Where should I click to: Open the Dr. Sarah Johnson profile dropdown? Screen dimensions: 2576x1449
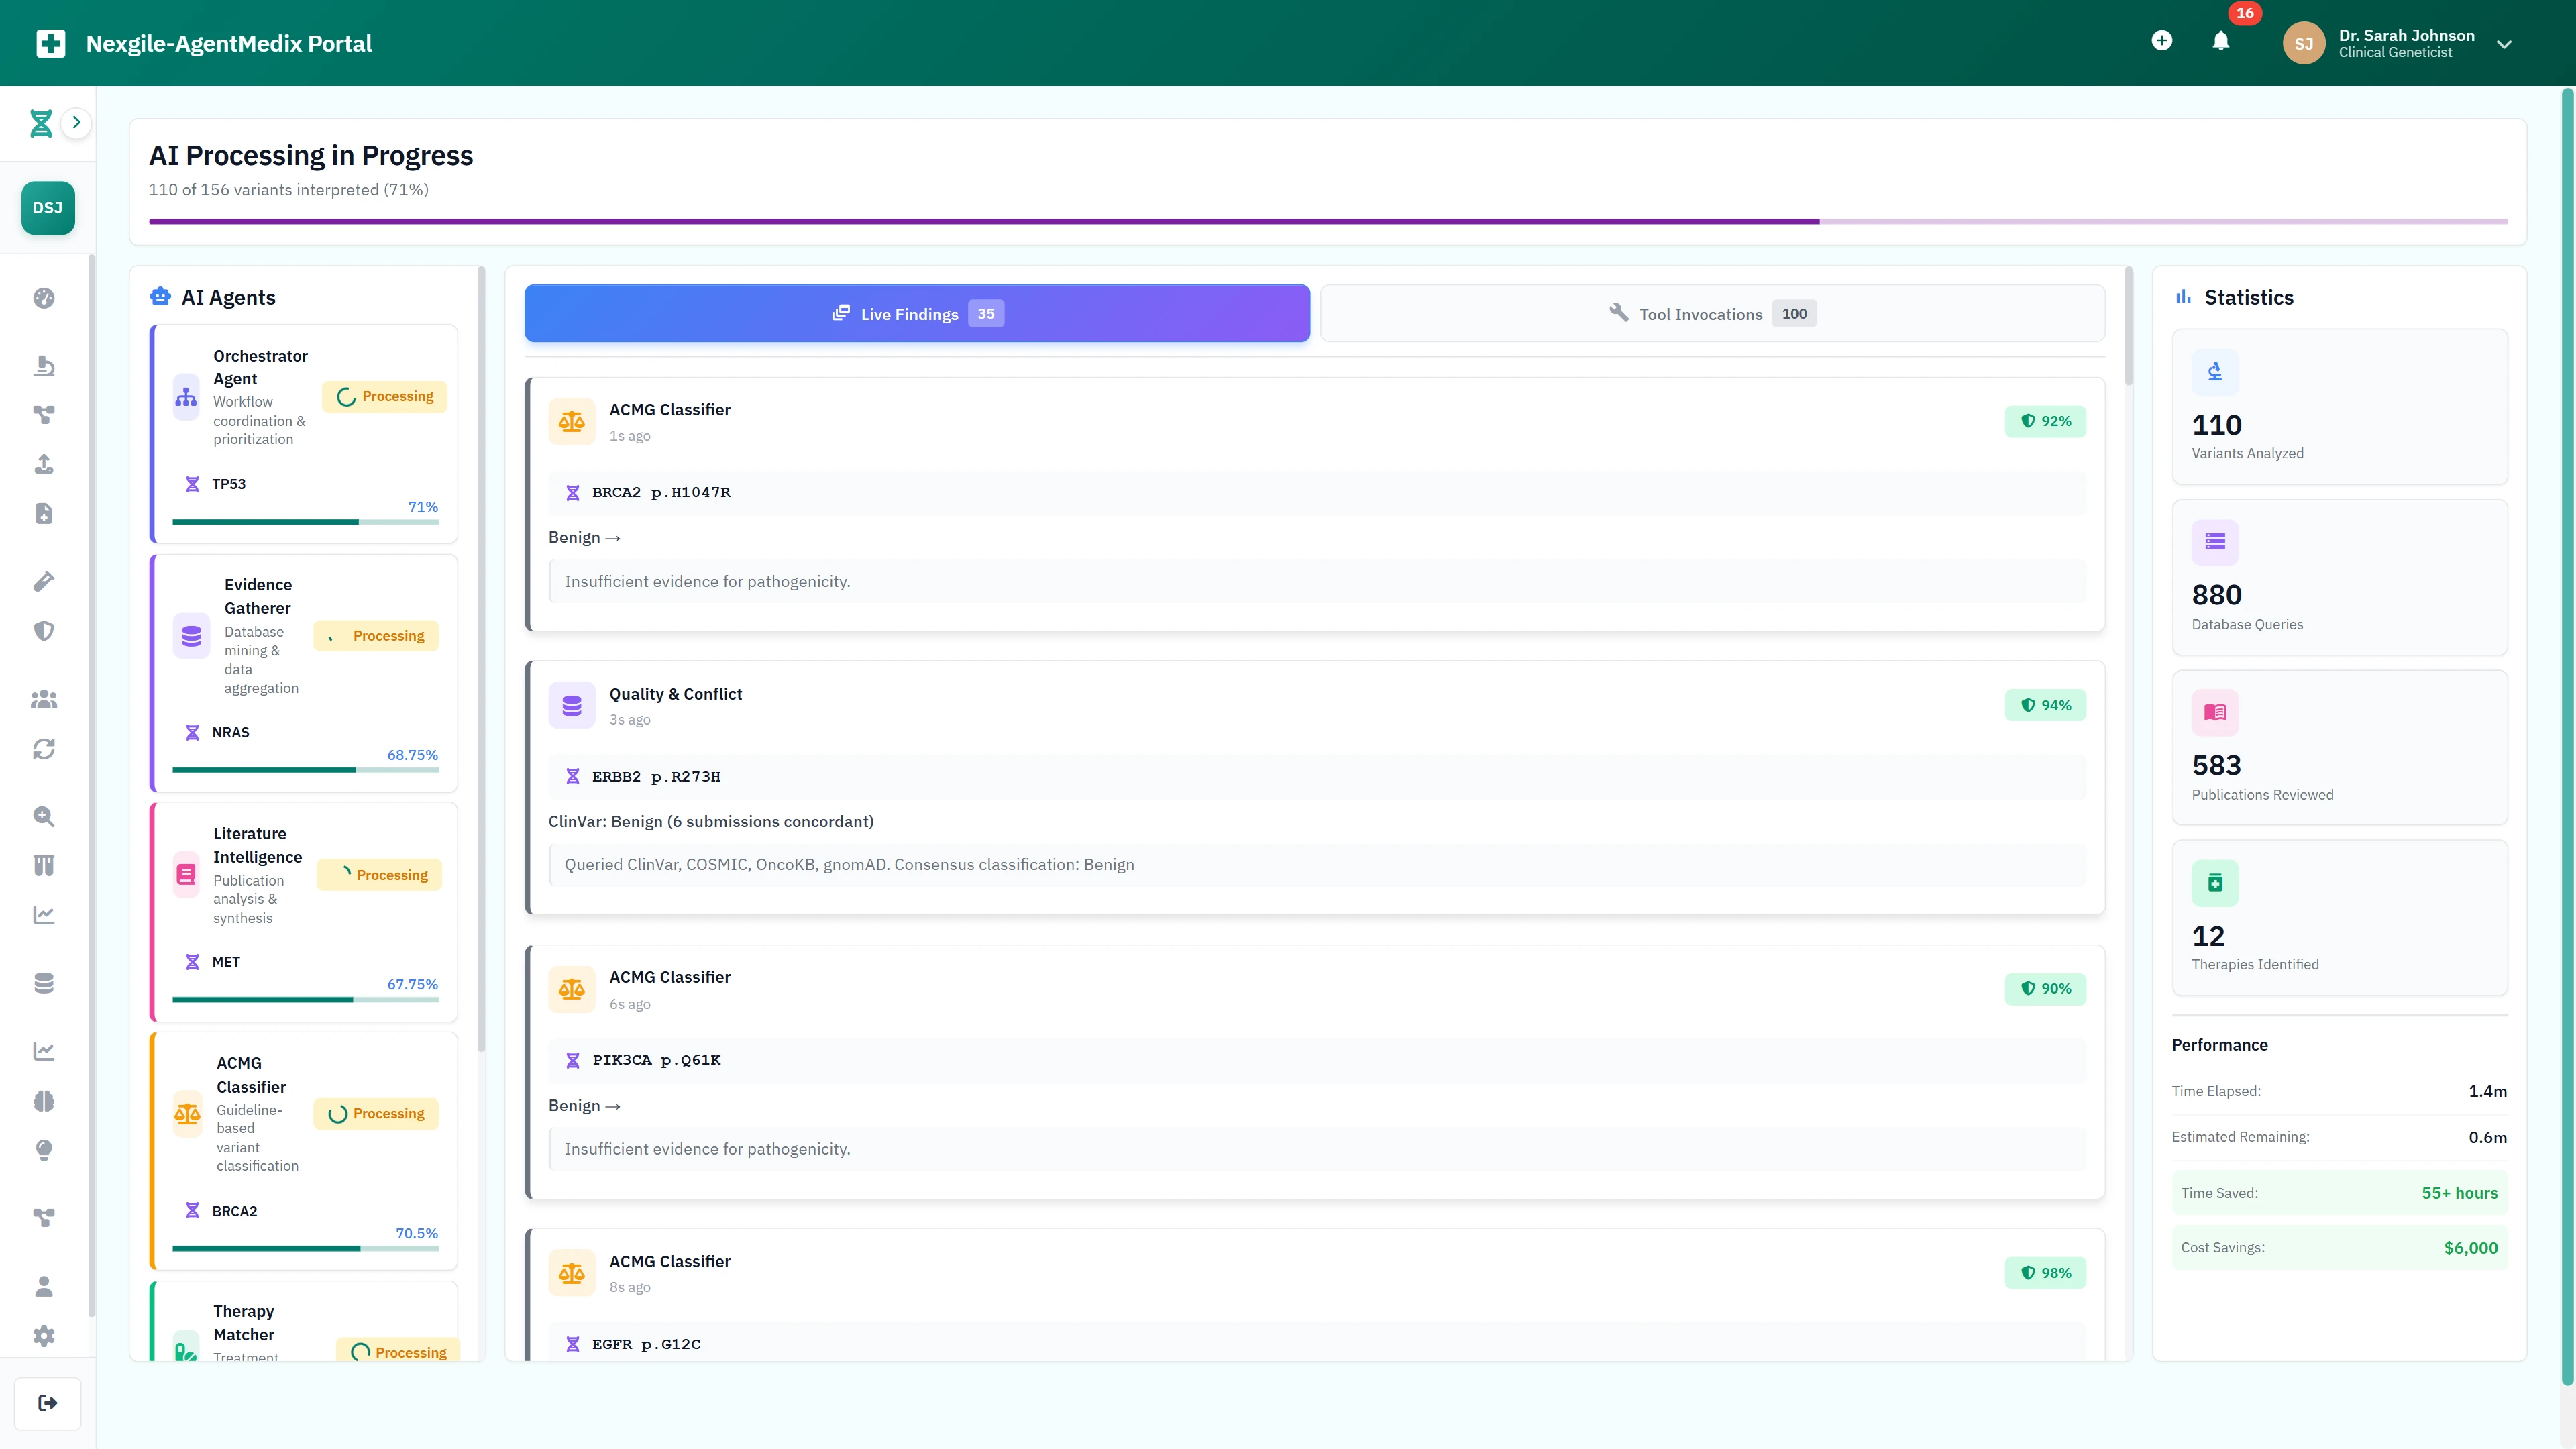[2400, 42]
